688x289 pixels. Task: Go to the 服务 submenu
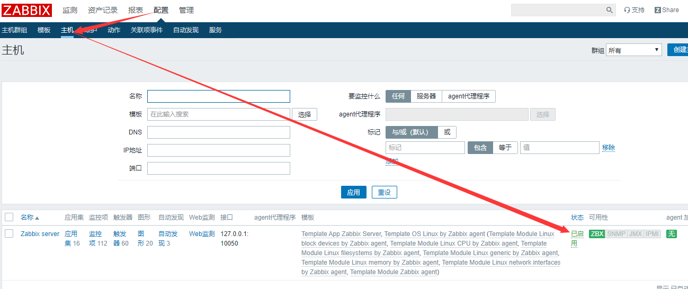click(216, 30)
